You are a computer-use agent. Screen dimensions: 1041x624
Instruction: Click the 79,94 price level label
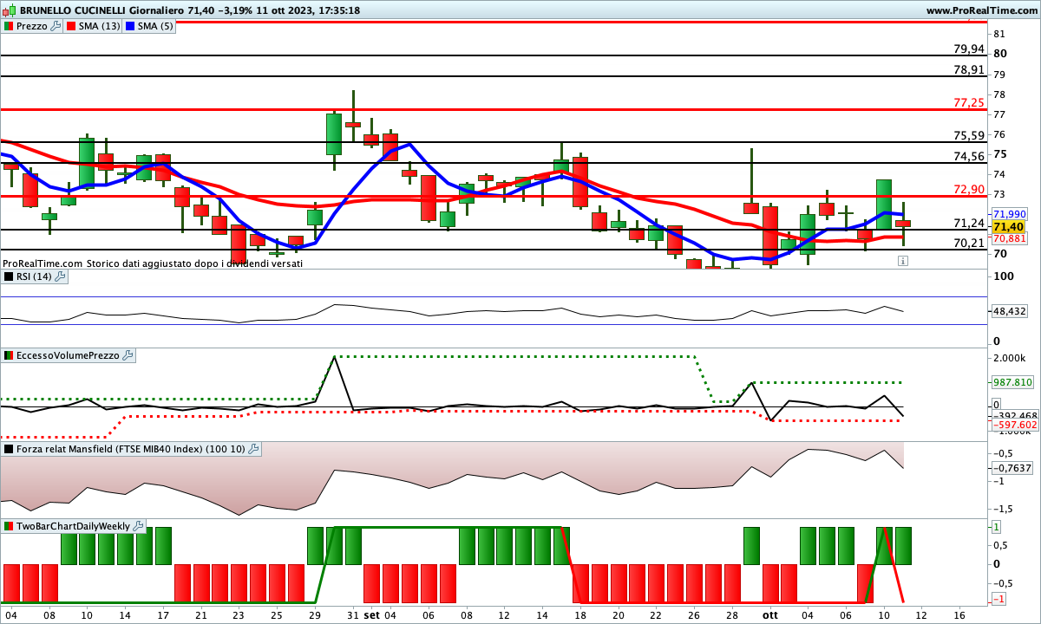pyautogui.click(x=968, y=49)
